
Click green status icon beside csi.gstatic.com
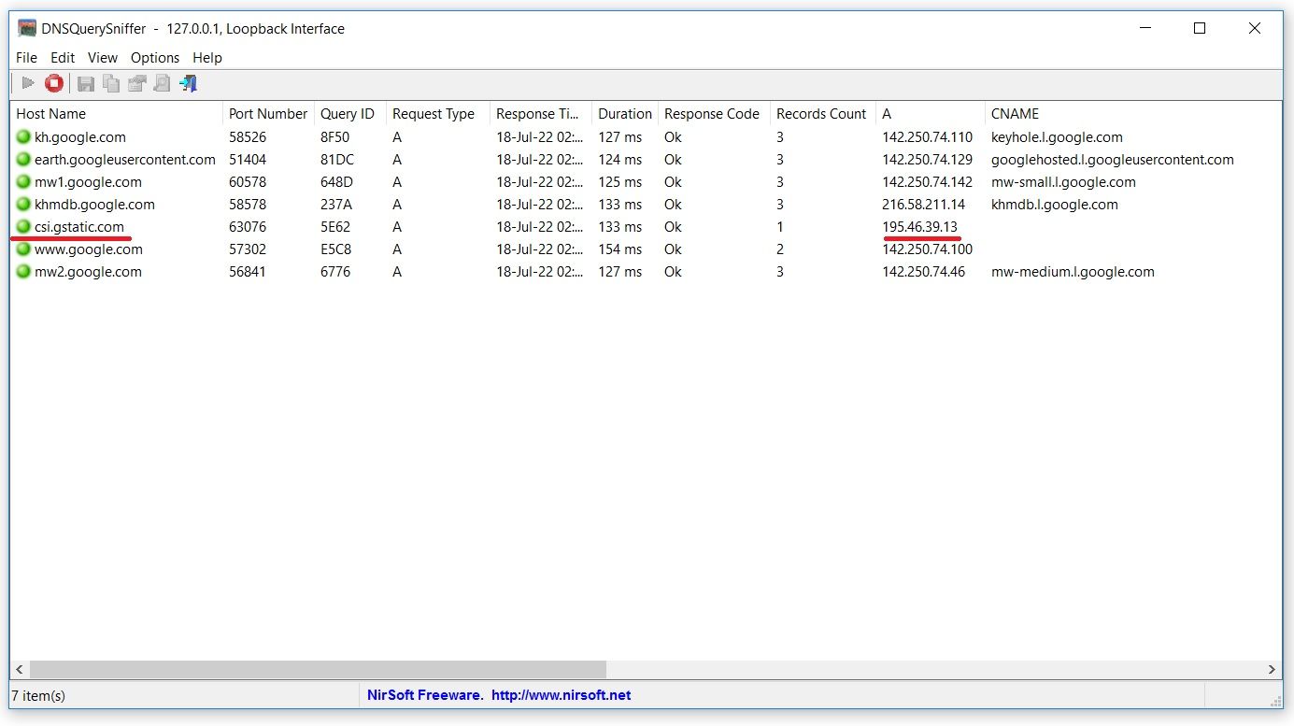tap(23, 226)
